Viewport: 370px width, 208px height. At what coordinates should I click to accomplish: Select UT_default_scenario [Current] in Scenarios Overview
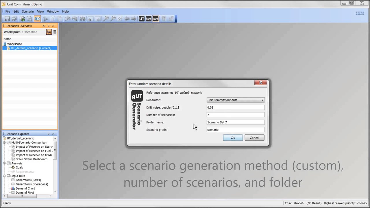tap(30, 48)
